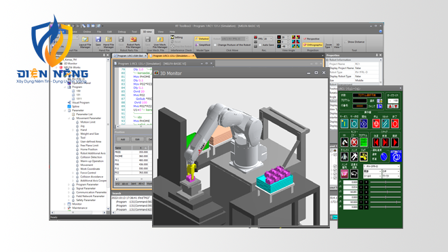This screenshot has height=252, width=448.
Task: Open robot model dropdown in simulation panel
Action: tap(381, 166)
